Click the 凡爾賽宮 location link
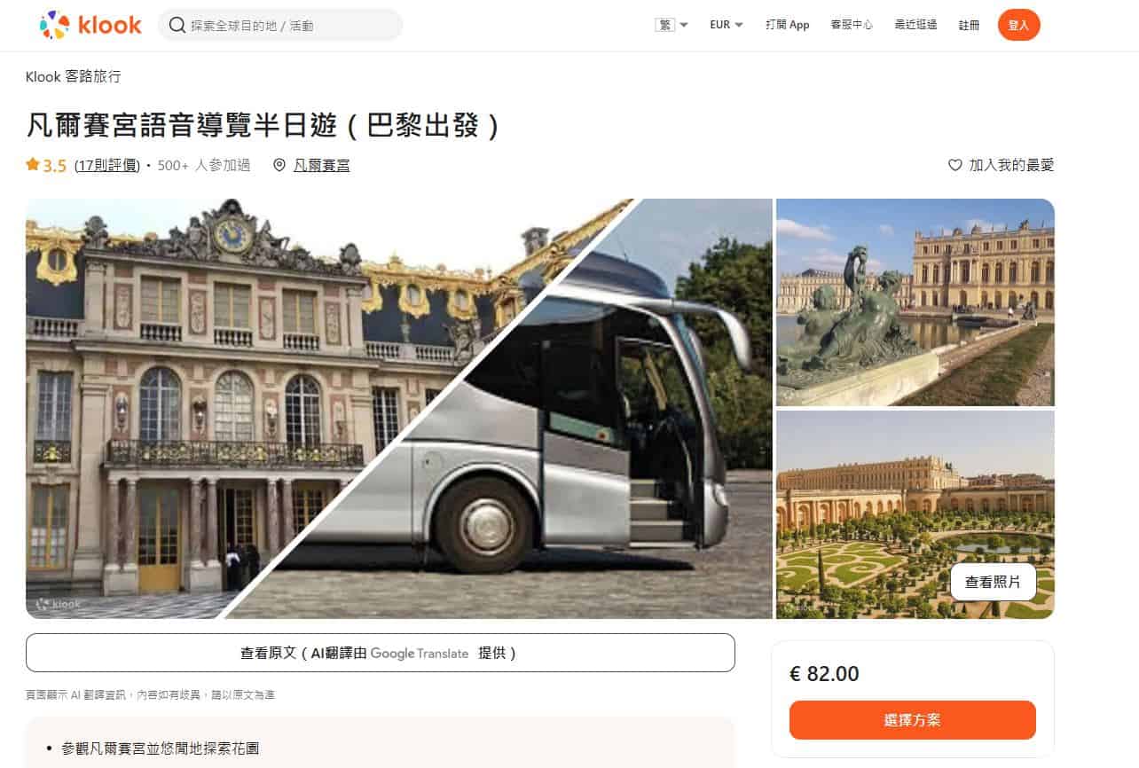Image resolution: width=1139 pixels, height=768 pixels. (321, 165)
